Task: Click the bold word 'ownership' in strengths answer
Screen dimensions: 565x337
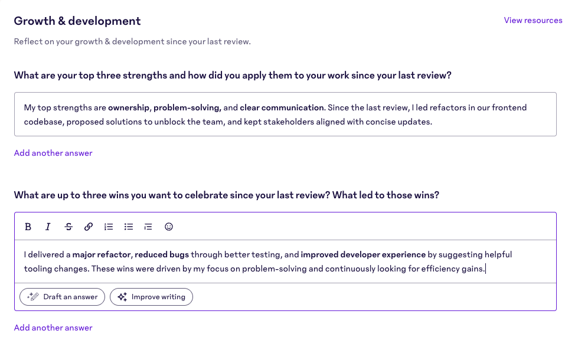Action: click(x=129, y=108)
